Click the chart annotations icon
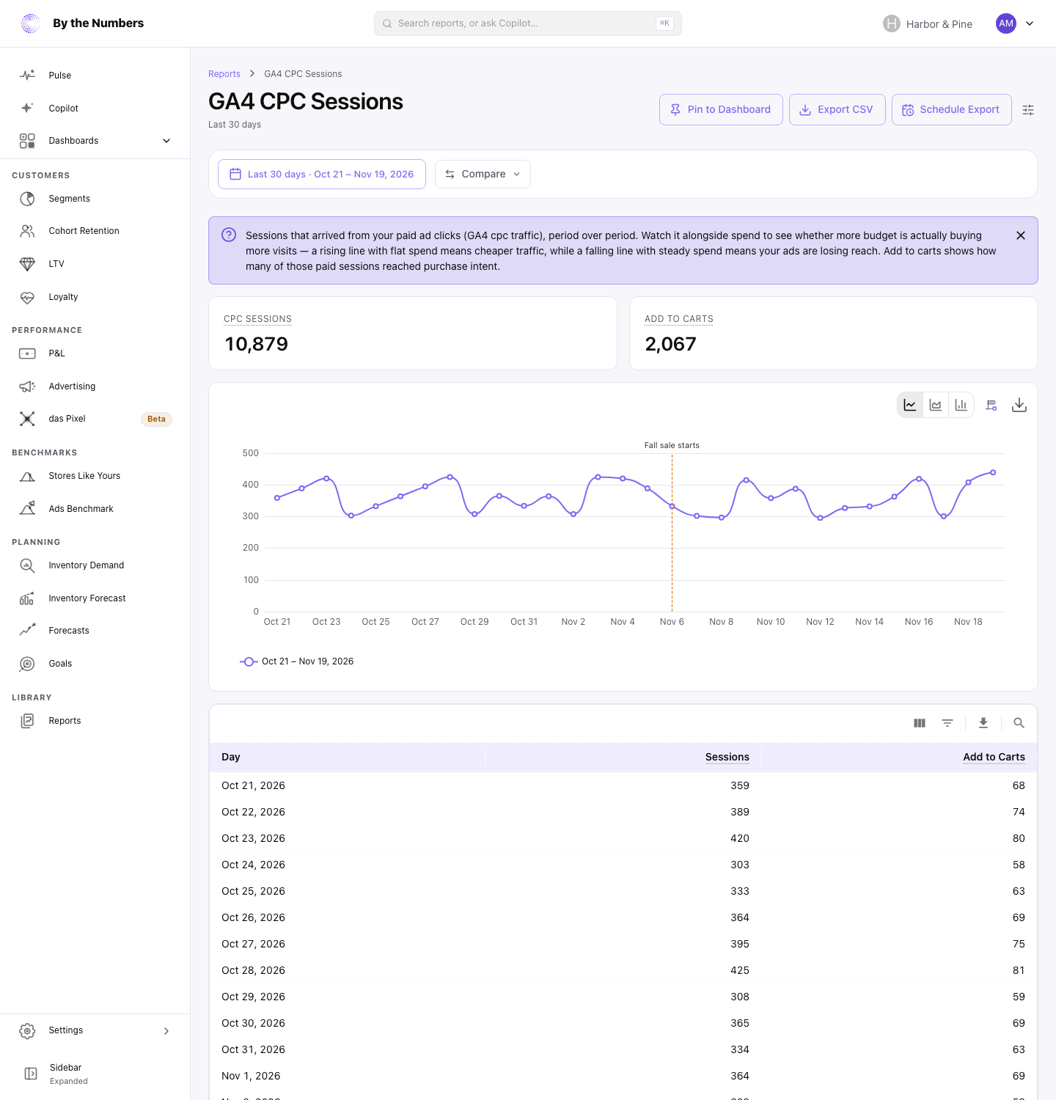The width and height of the screenshot is (1056, 1100). pos(991,405)
